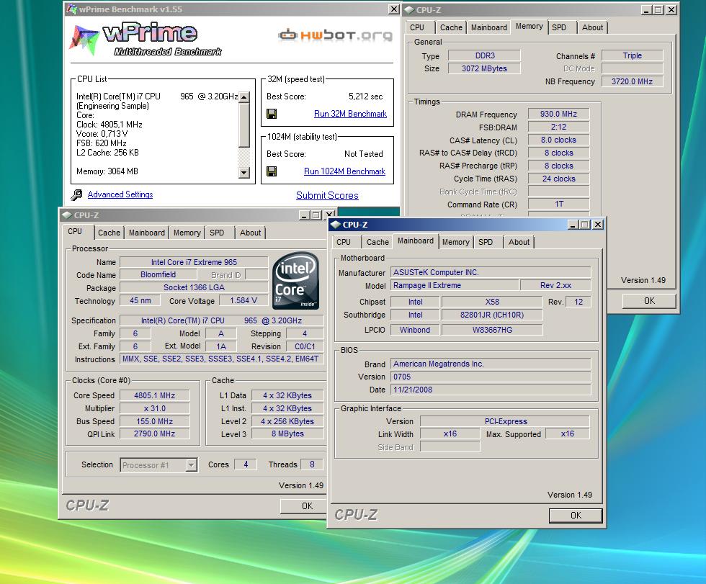Viewport: 706px width, 584px height.
Task: Click the Core Voltage value 1.584 V
Action: pyautogui.click(x=243, y=300)
